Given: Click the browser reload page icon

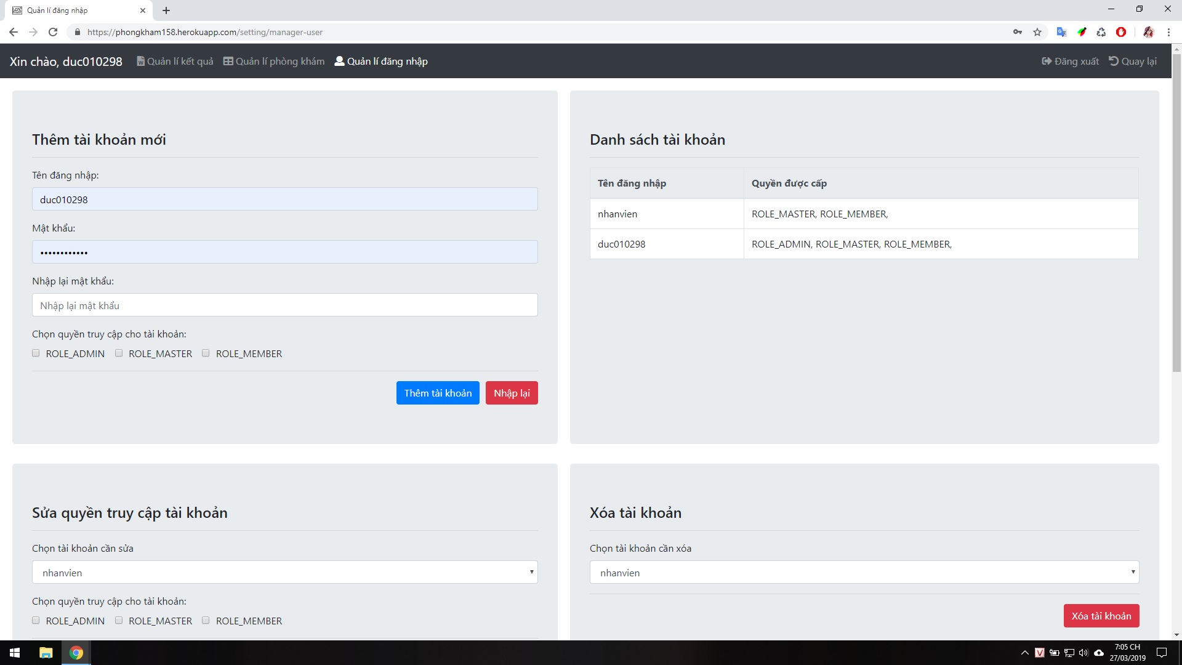Looking at the screenshot, I should 53,32.
